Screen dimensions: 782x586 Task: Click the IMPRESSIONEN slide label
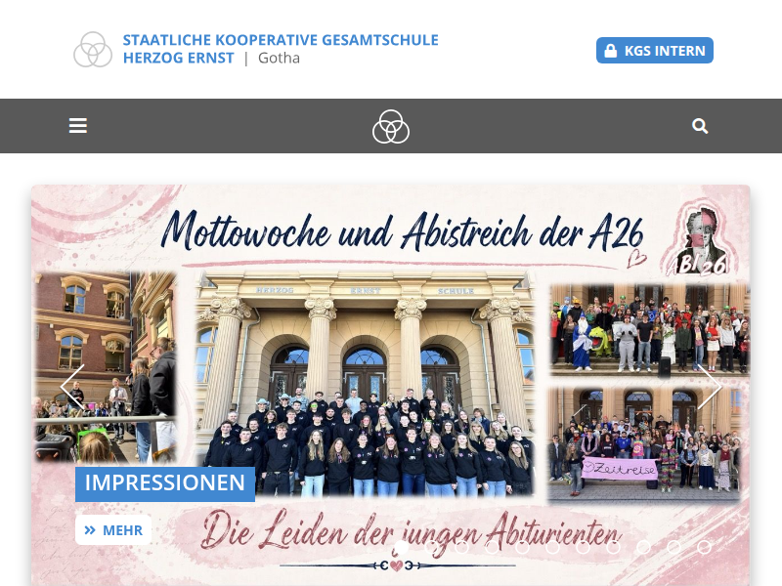point(165,483)
